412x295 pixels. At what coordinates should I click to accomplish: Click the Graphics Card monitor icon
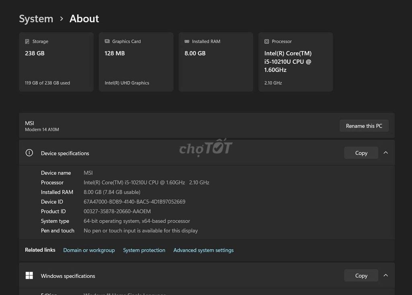point(107,41)
